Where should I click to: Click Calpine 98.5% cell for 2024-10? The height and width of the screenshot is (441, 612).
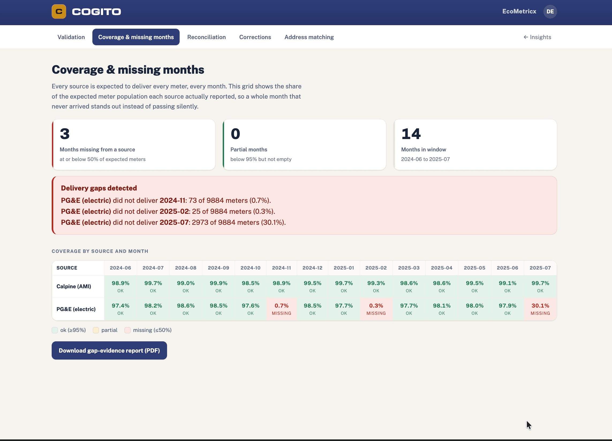250,286
